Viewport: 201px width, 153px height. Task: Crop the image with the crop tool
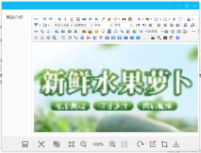[164, 144]
